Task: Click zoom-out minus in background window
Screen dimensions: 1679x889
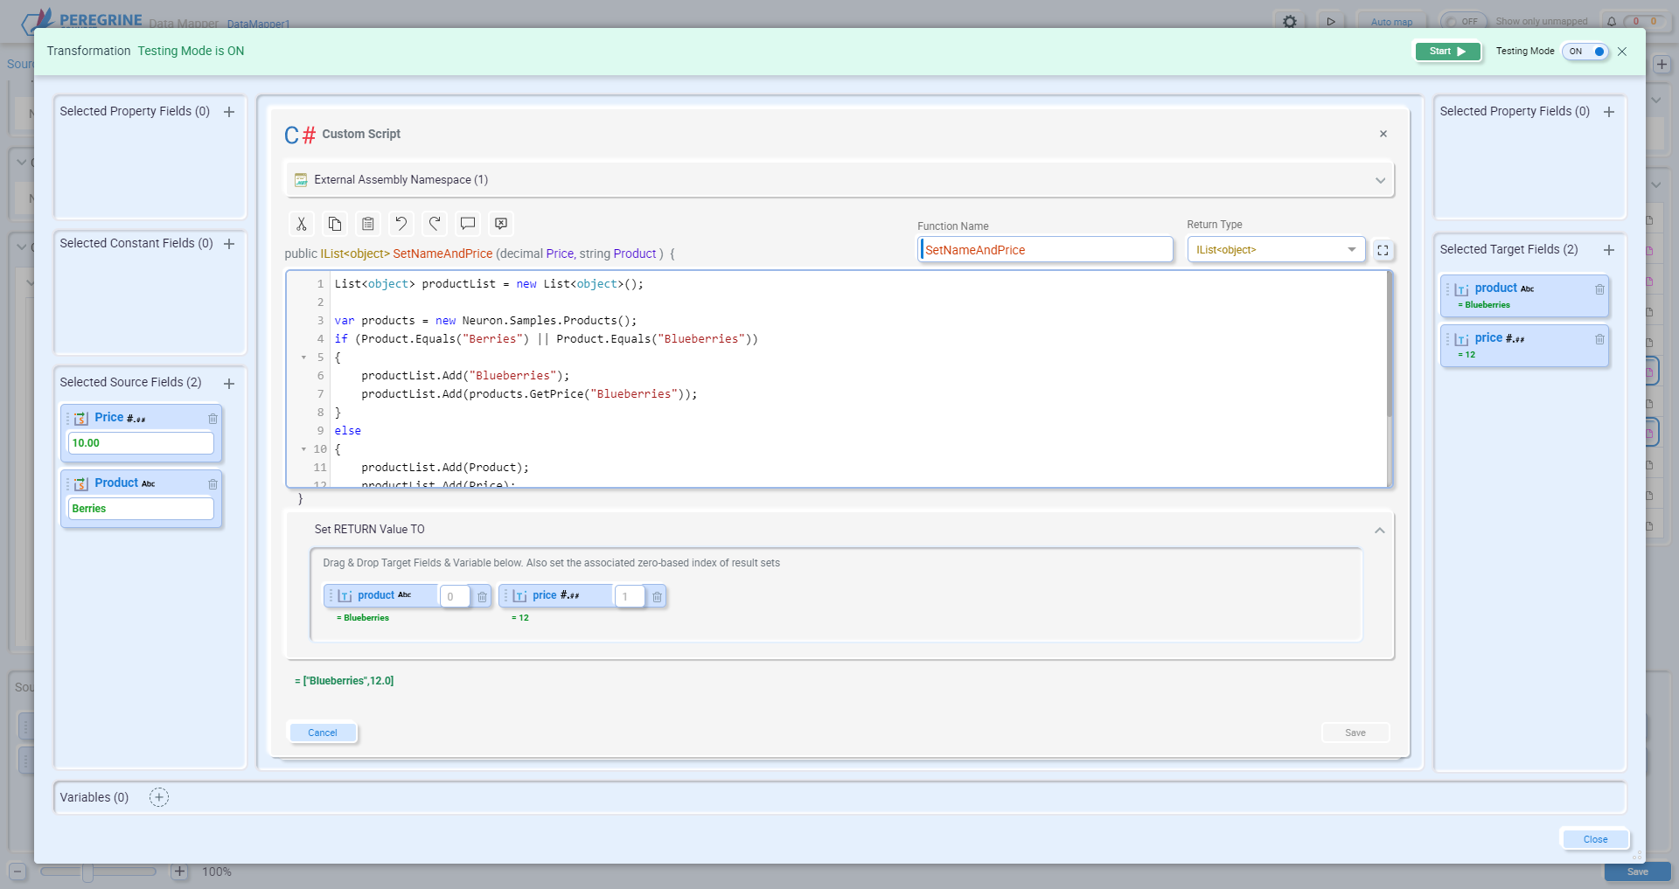Action: pyautogui.click(x=17, y=872)
